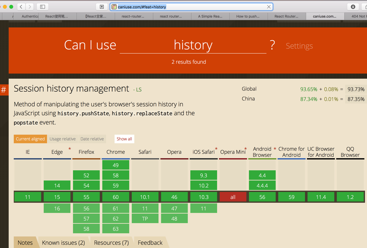
Task: Click the IE 11 support cell
Action: point(28,197)
